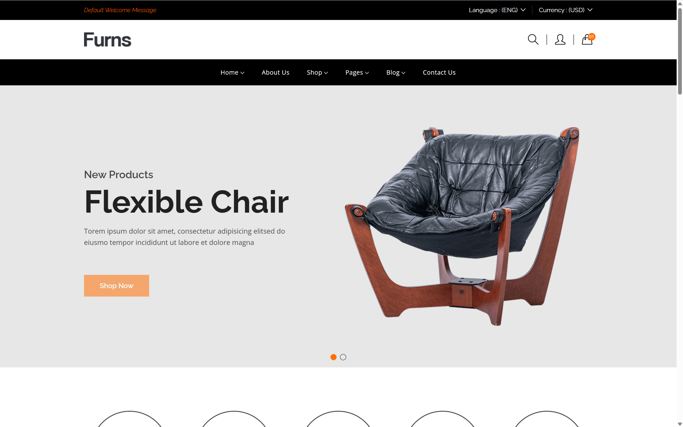
Task: Click the scrollbar down arrow
Action: click(680, 424)
